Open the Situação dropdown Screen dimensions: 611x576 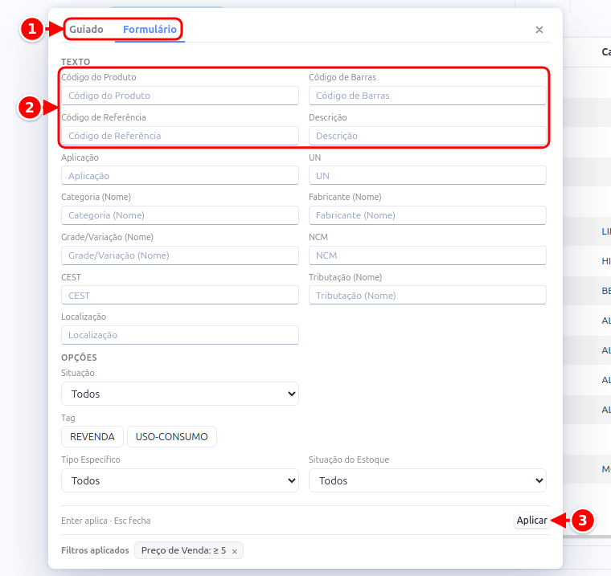(x=180, y=394)
